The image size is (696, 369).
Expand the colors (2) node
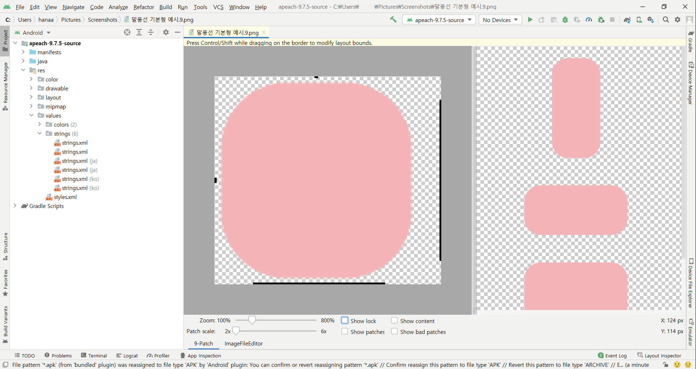[x=39, y=124]
